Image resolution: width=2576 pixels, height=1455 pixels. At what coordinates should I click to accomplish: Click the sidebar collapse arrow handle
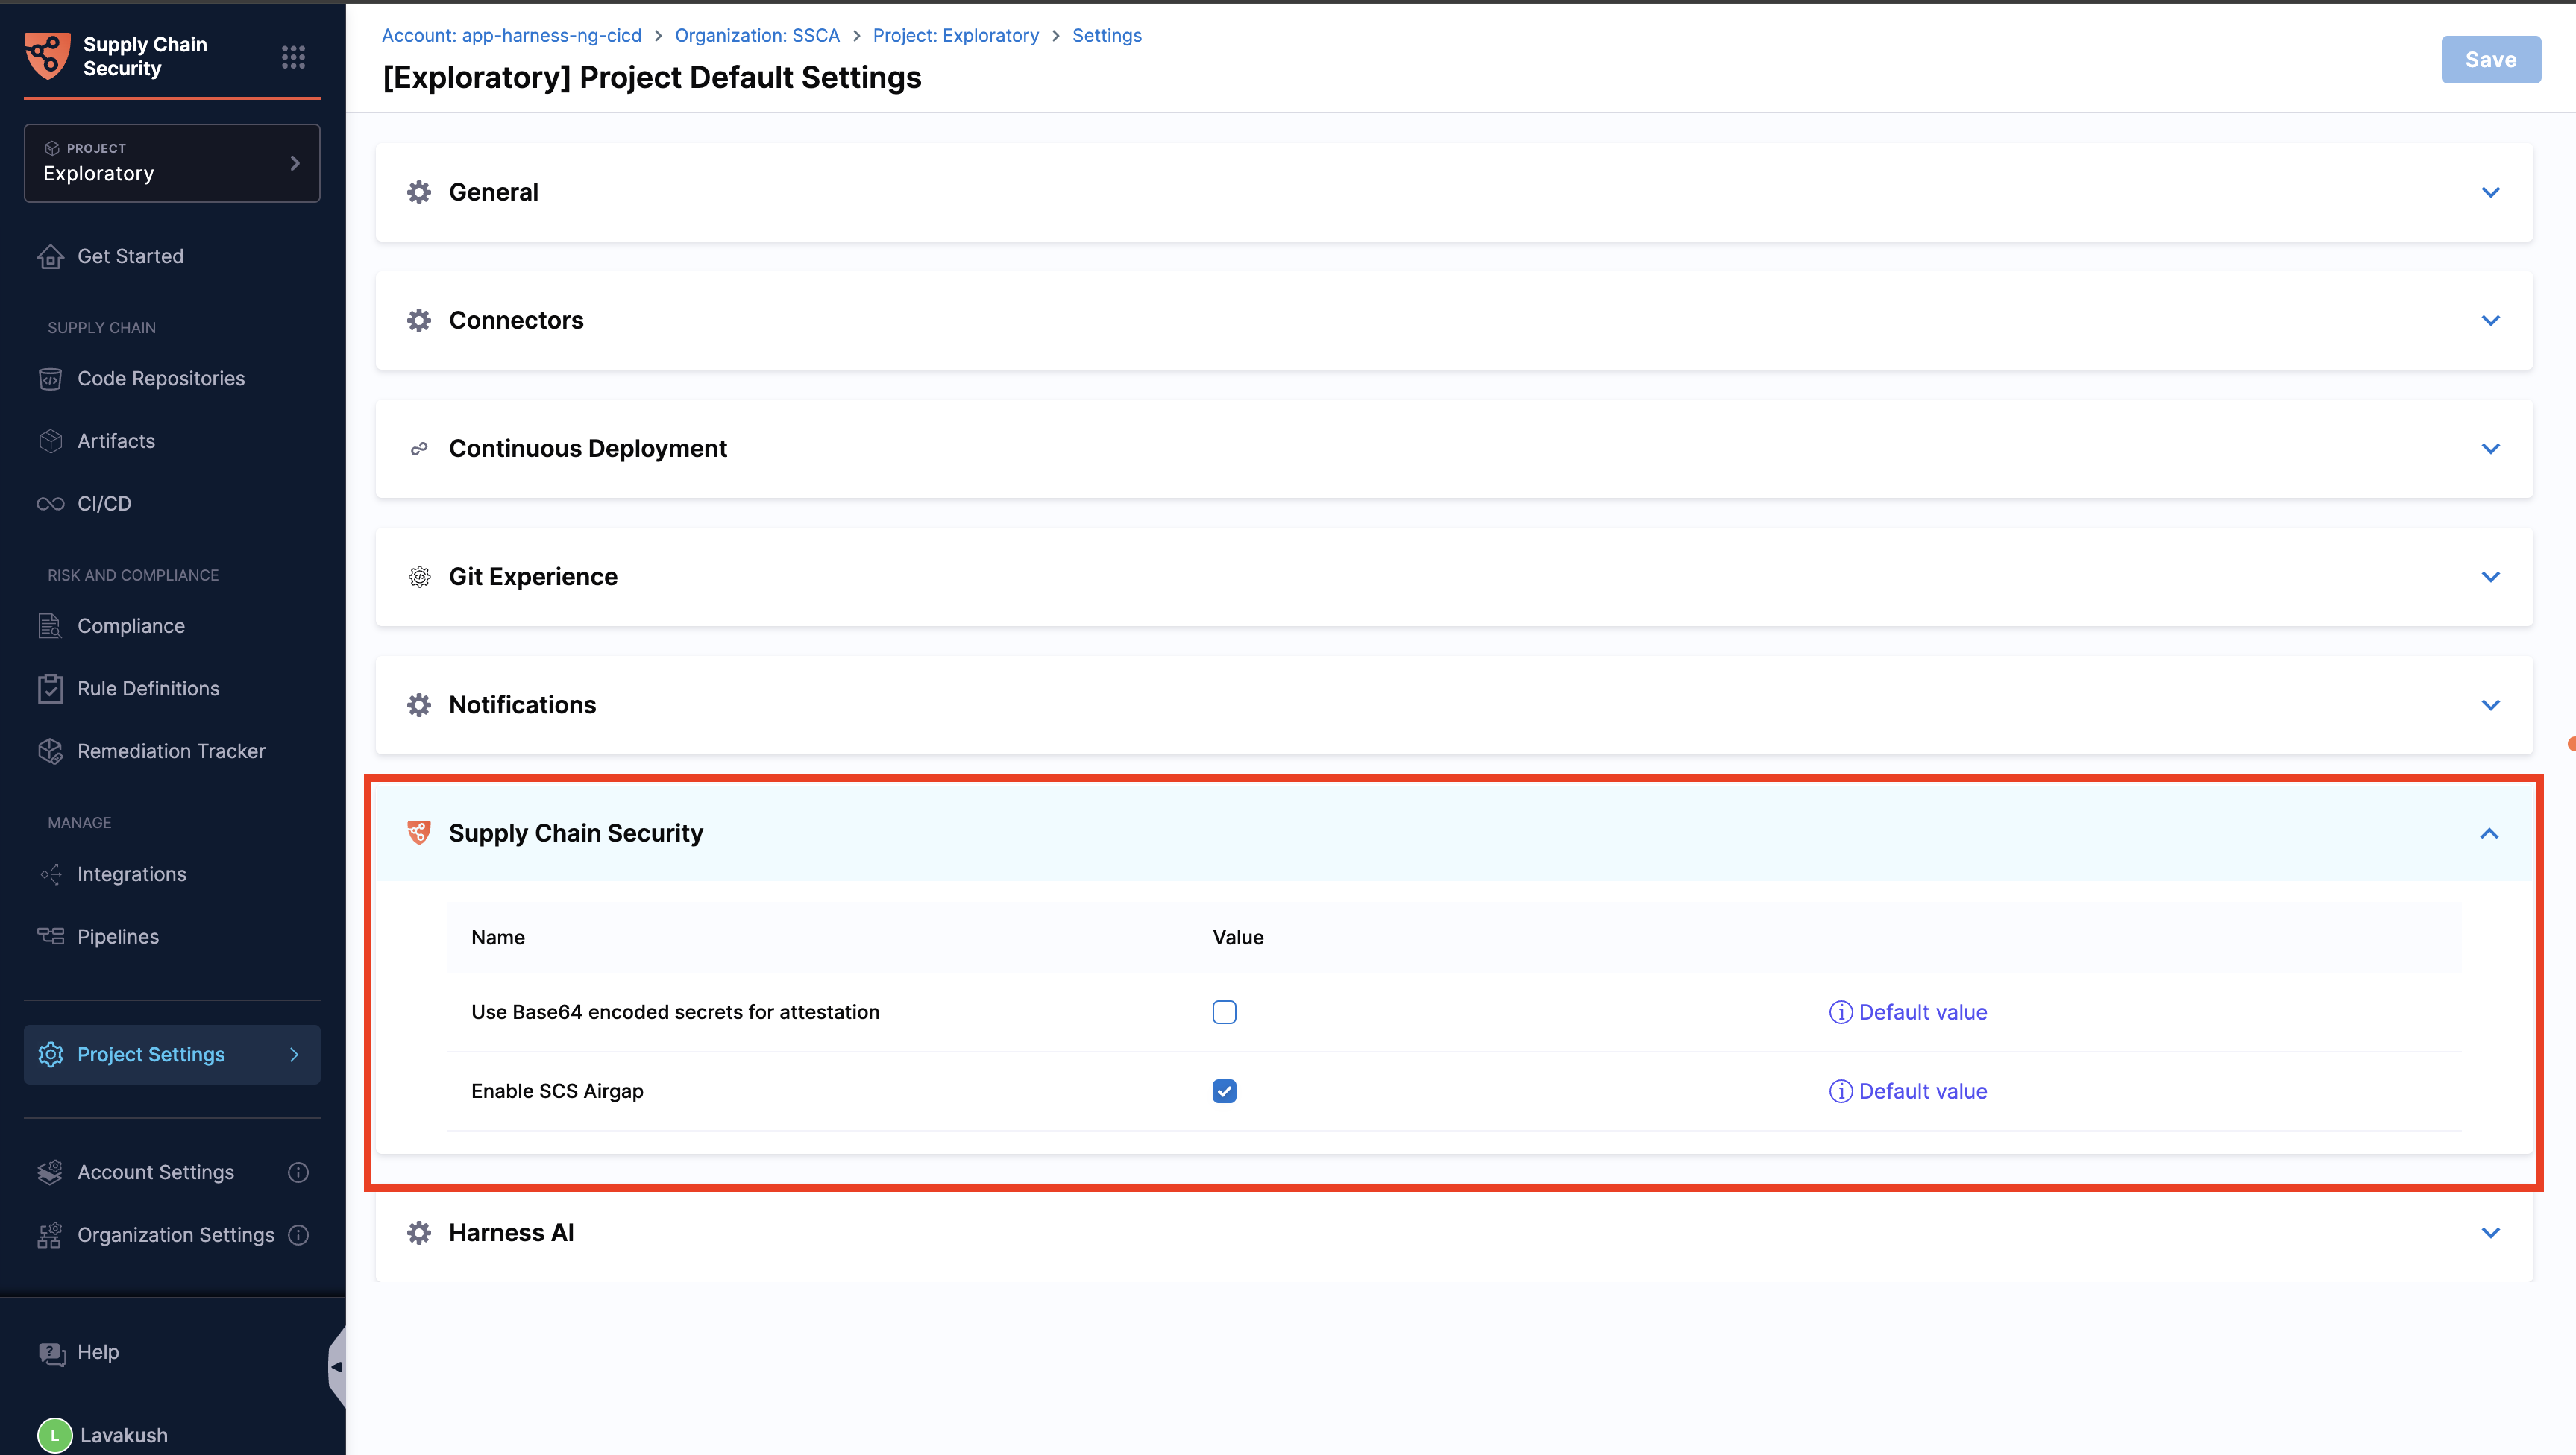click(x=336, y=1366)
